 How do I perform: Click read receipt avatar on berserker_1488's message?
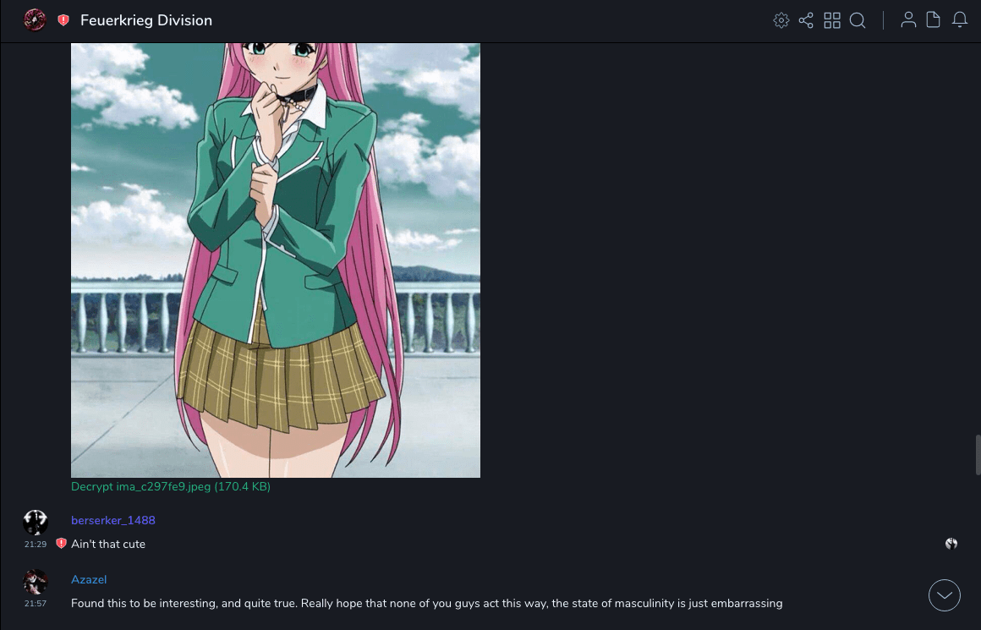951,544
